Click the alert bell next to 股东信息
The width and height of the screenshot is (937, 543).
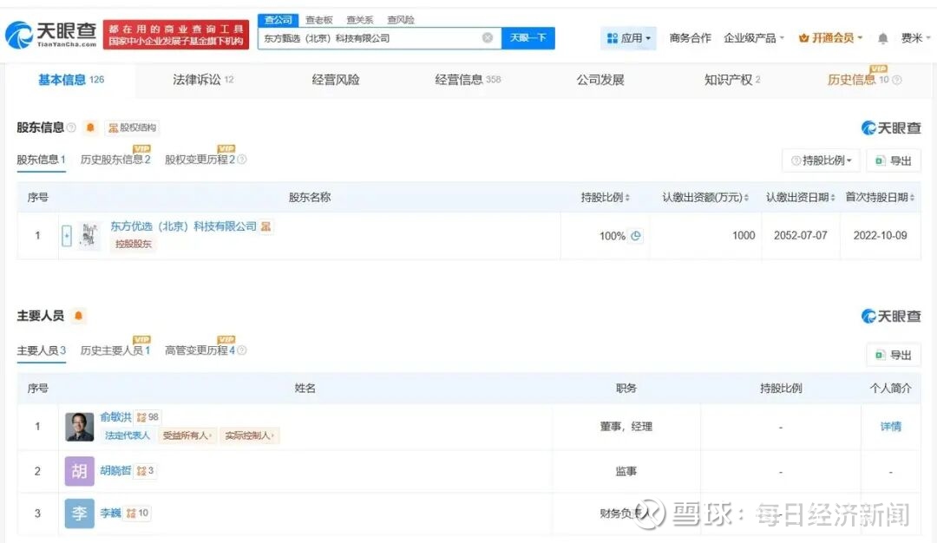[x=90, y=128]
